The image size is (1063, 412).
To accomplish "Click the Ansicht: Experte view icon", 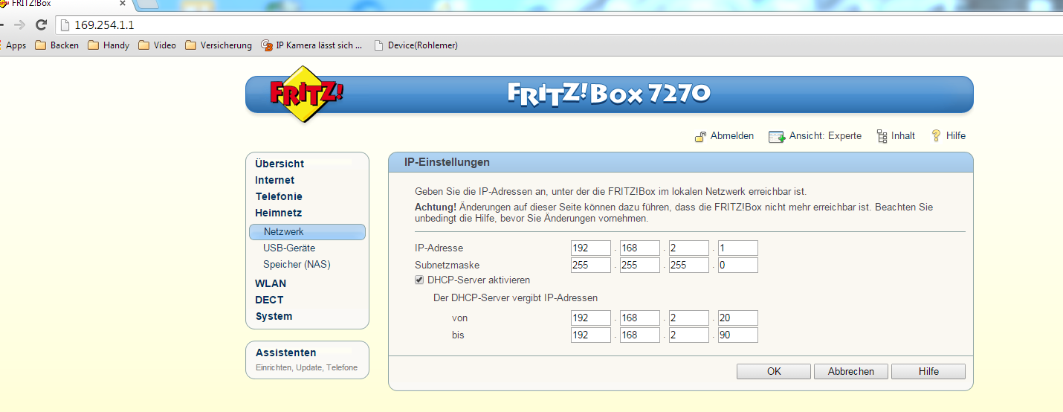I will click(x=777, y=136).
